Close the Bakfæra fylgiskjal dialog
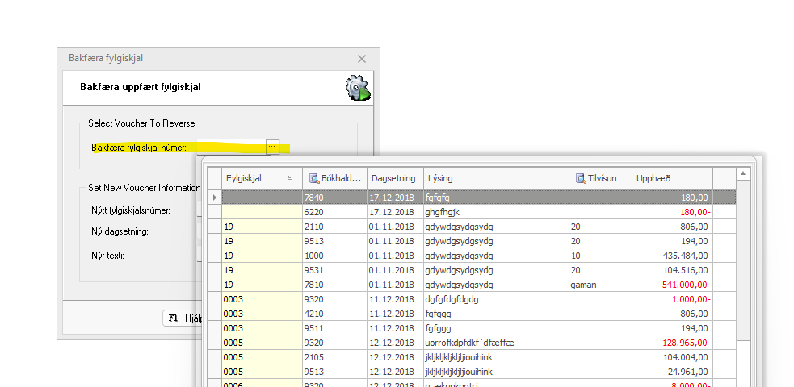The image size is (794, 387). tap(362, 59)
